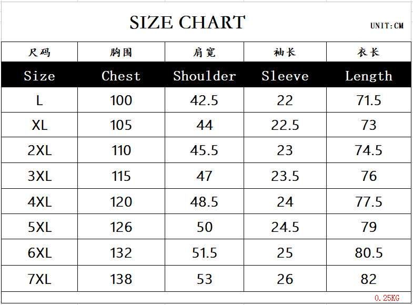Select the 7XL size row label

tap(39, 279)
